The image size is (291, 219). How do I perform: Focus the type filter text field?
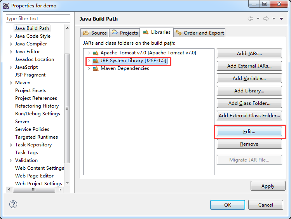(x=38, y=19)
